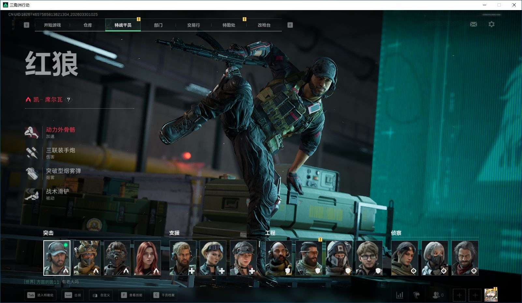Select the 三联装手炮 skill icon
Screen dimensions: 522x303
(32, 153)
